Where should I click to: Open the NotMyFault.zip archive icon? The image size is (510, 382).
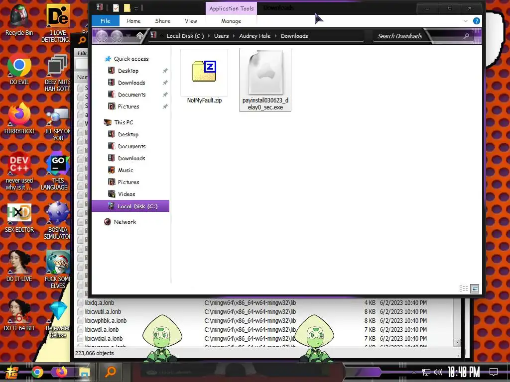click(204, 72)
